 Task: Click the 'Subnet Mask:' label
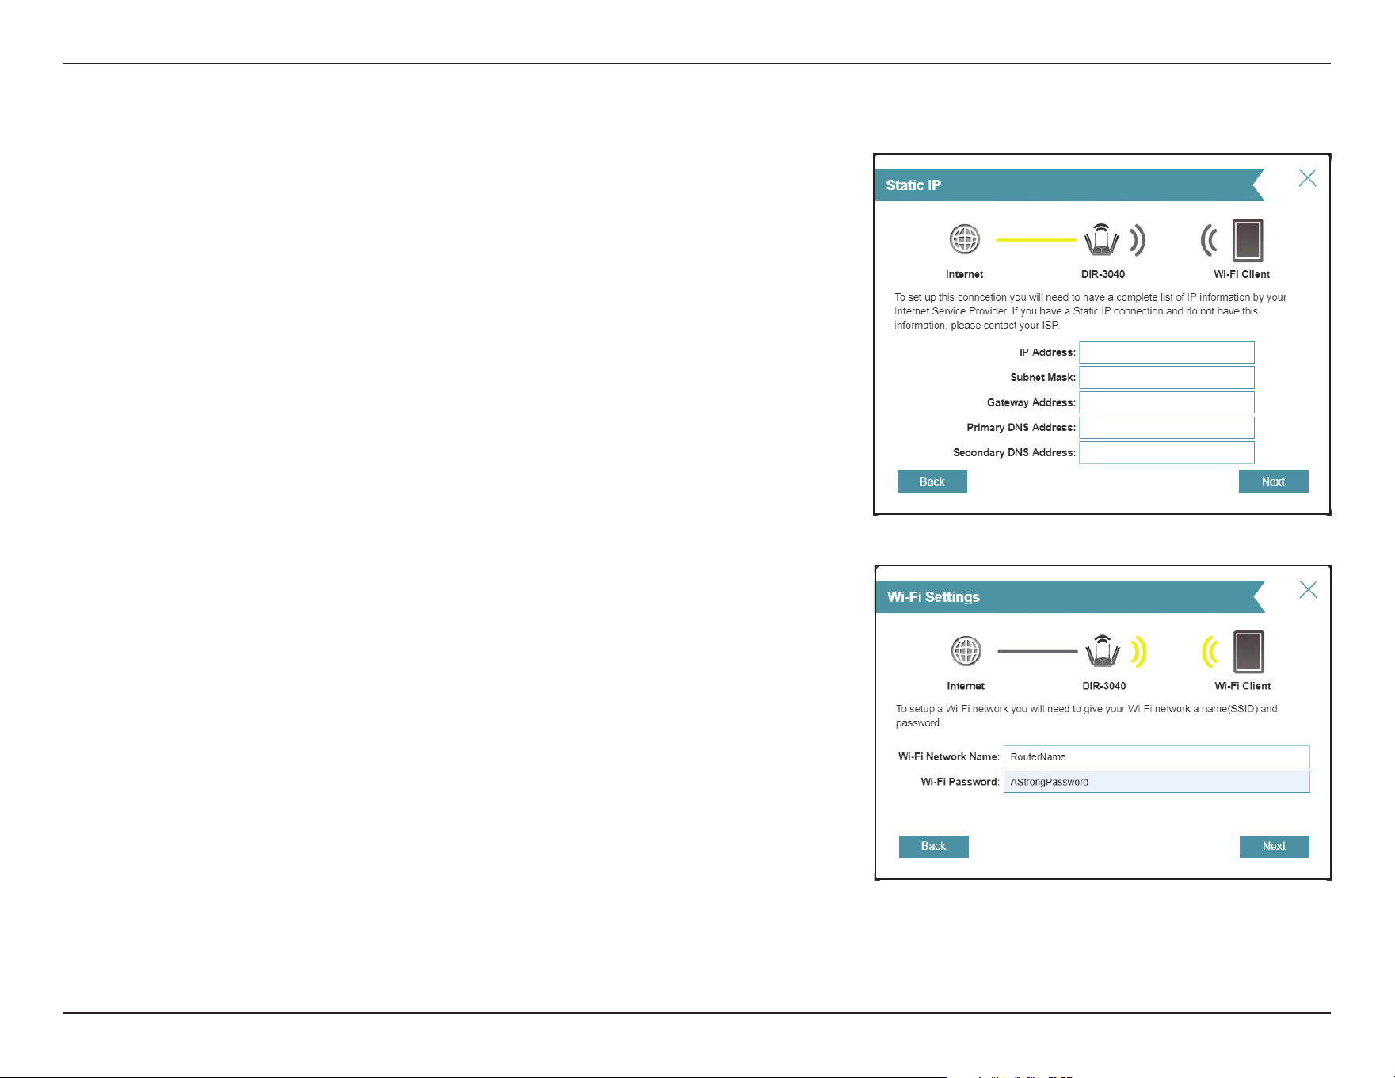1042,377
